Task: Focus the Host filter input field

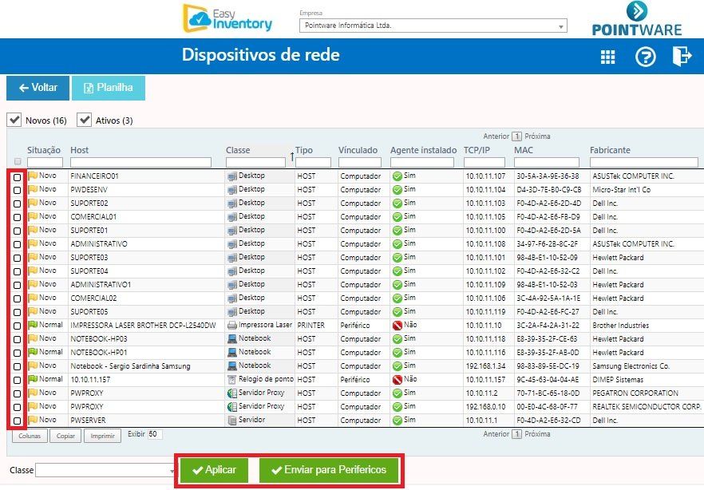Action: coord(140,163)
